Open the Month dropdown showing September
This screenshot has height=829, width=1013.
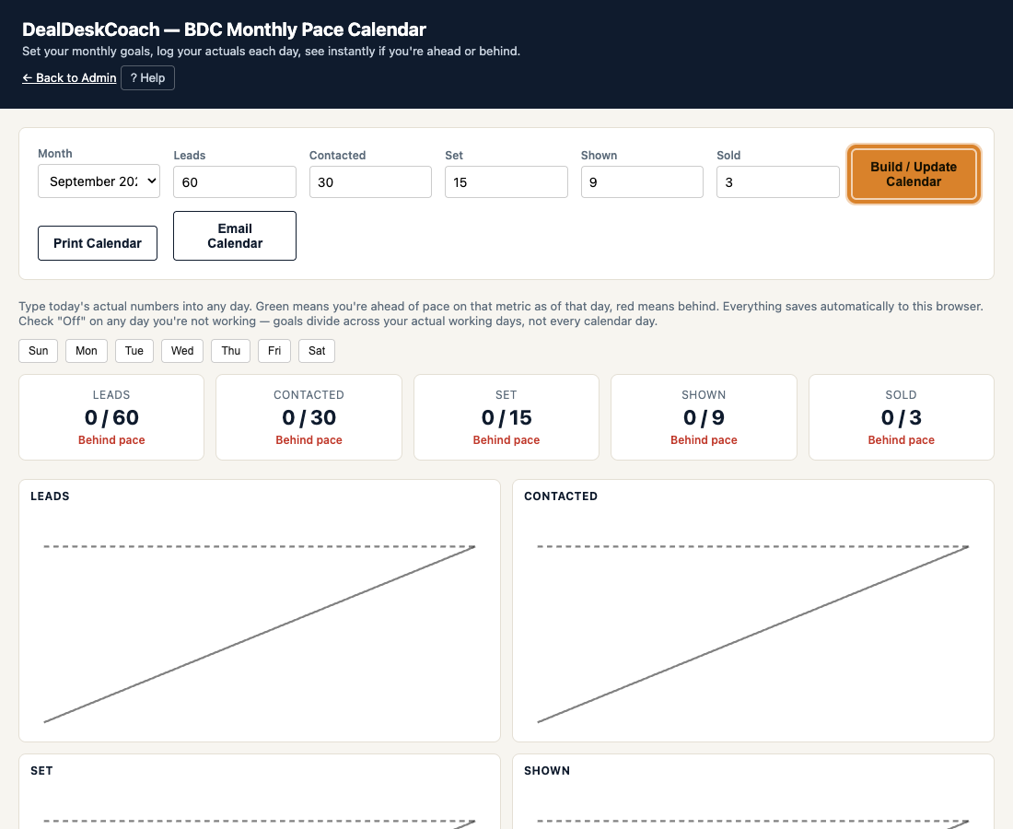click(x=99, y=181)
